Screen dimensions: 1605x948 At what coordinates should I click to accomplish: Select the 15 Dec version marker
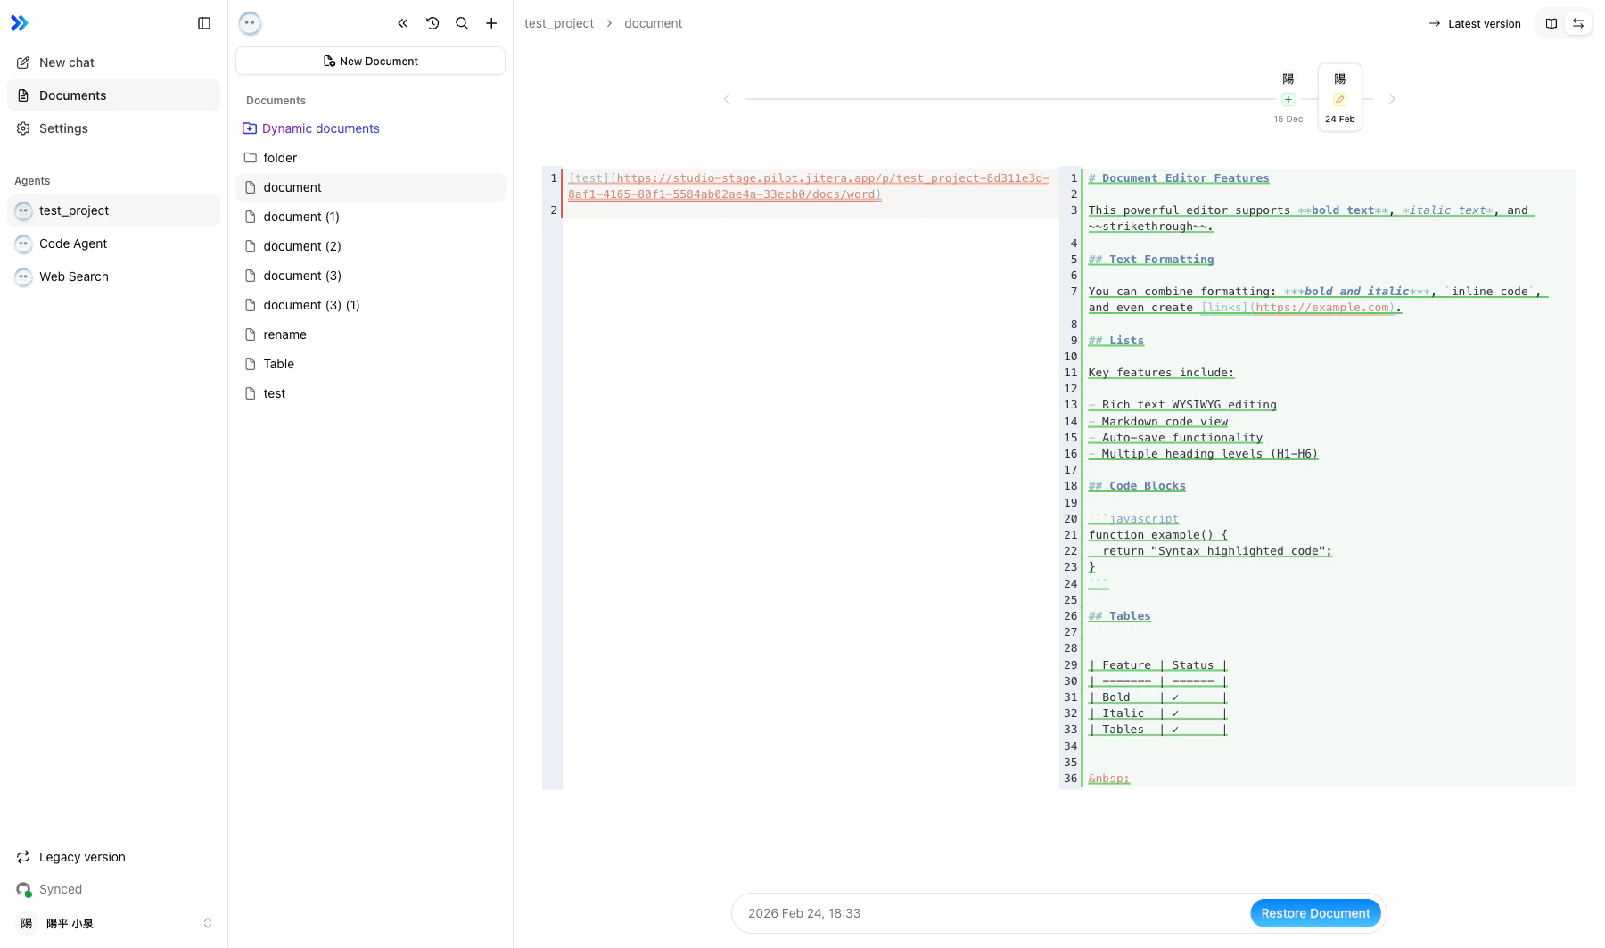click(x=1288, y=98)
